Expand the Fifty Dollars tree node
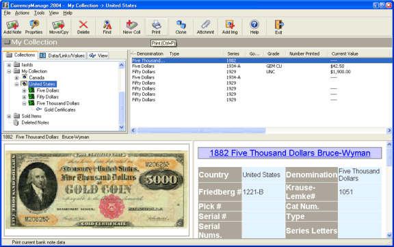This screenshot has width=394, height=247. (24, 97)
